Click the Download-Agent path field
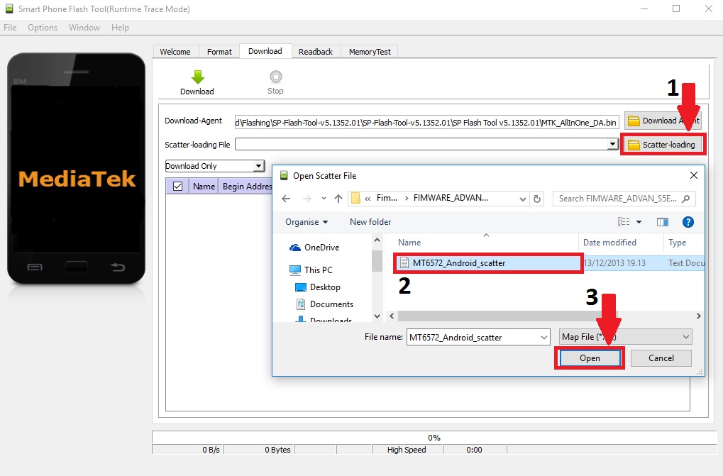723x476 pixels. pyautogui.click(x=426, y=123)
